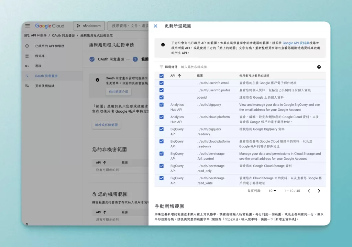
Task: Uncheck BigQuery API devstorage.full_control scope
Action: pos(162,154)
